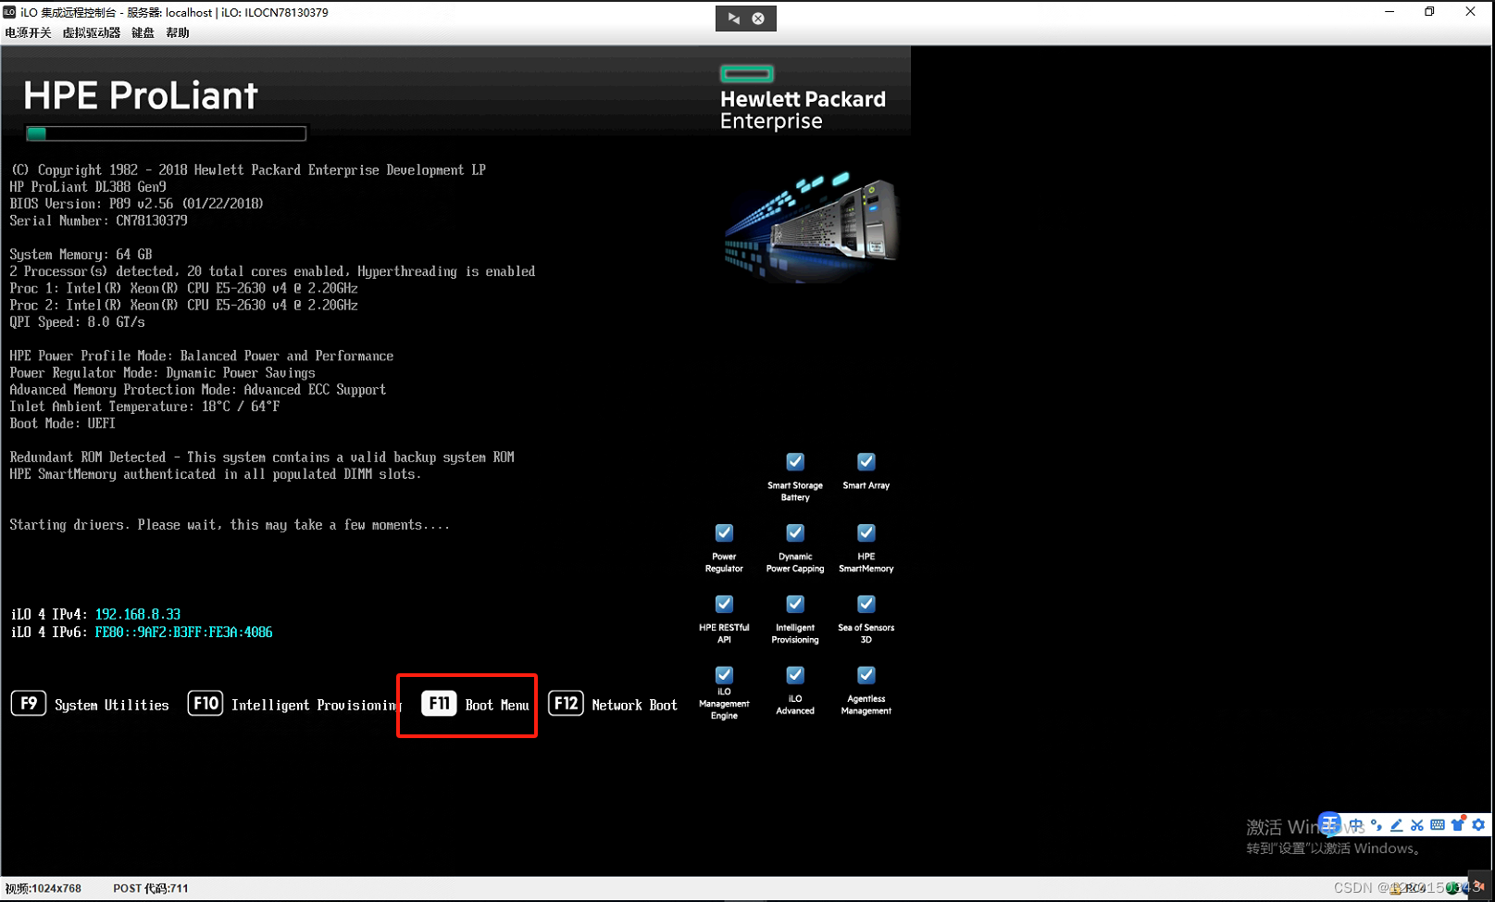Select the Boot Menu label
The image size is (1495, 902).
(x=497, y=705)
